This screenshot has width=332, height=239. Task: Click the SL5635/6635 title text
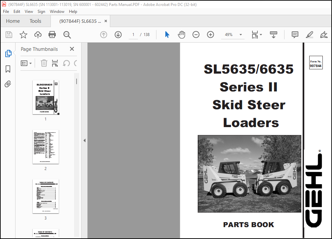(x=249, y=69)
